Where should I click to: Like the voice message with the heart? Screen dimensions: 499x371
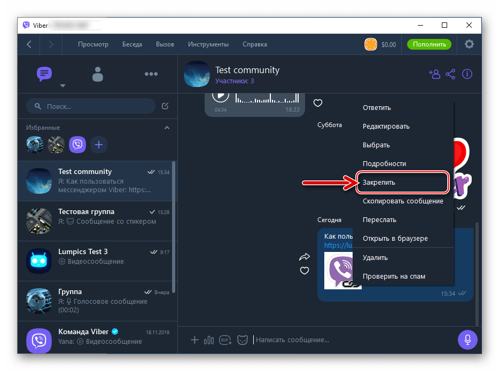[317, 102]
